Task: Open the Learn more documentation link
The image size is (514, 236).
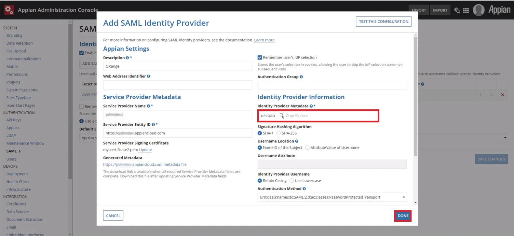Action: pyautogui.click(x=264, y=40)
